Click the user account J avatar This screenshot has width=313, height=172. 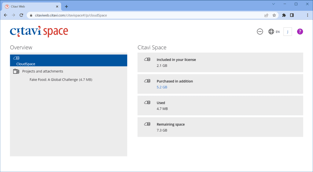tap(288, 32)
